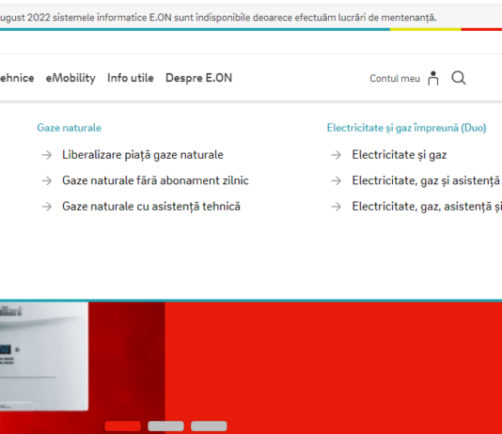Click the maintenance notice banner text
Viewport: 502px width, 434px height.
pyautogui.click(x=218, y=17)
